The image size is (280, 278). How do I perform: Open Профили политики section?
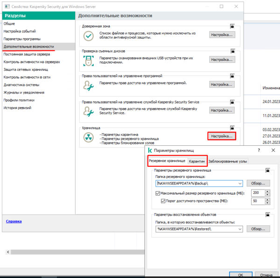tap(39, 100)
